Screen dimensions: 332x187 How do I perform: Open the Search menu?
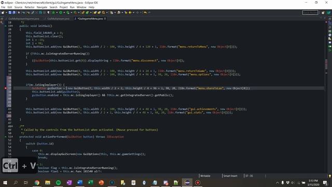click(53, 7)
